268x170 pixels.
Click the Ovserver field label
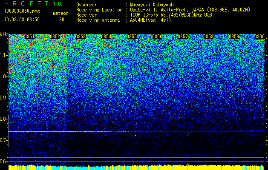click(86, 5)
